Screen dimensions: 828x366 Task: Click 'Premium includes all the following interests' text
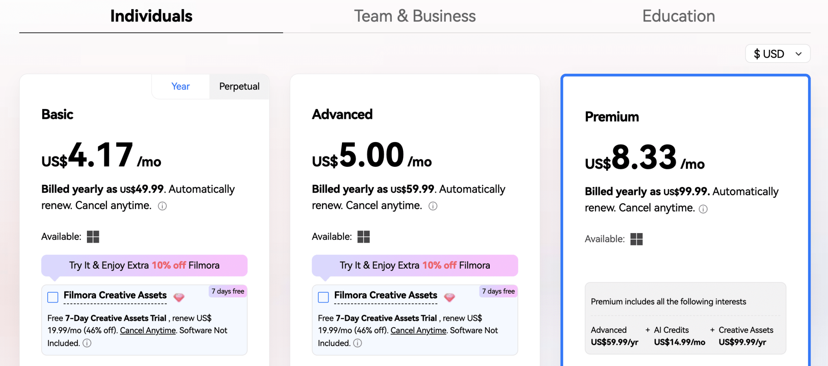(x=669, y=302)
